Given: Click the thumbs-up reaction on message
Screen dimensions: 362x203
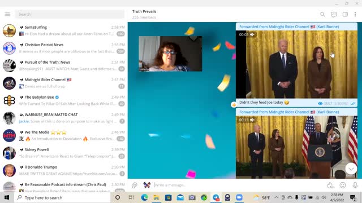Looking at the screenshot, I should pos(234,105).
